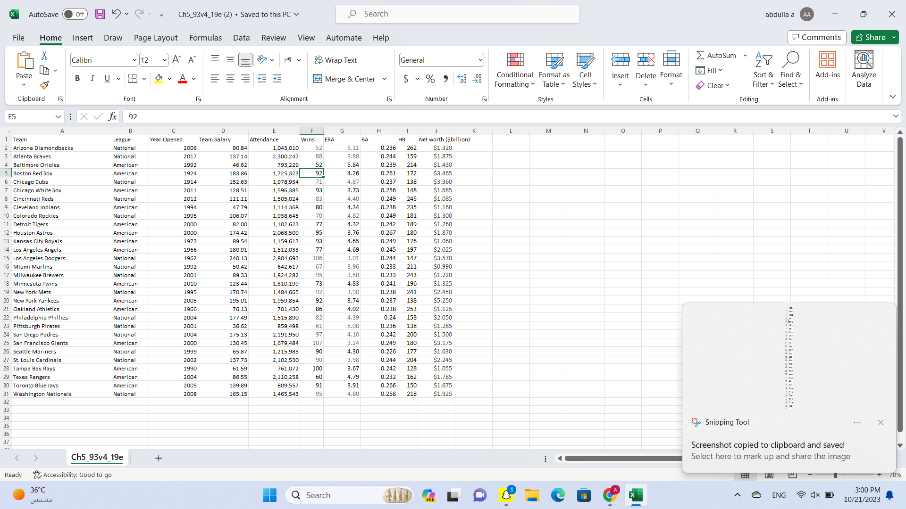Click Center align icon
Viewport: 906px width, 509px height.
tap(230, 79)
